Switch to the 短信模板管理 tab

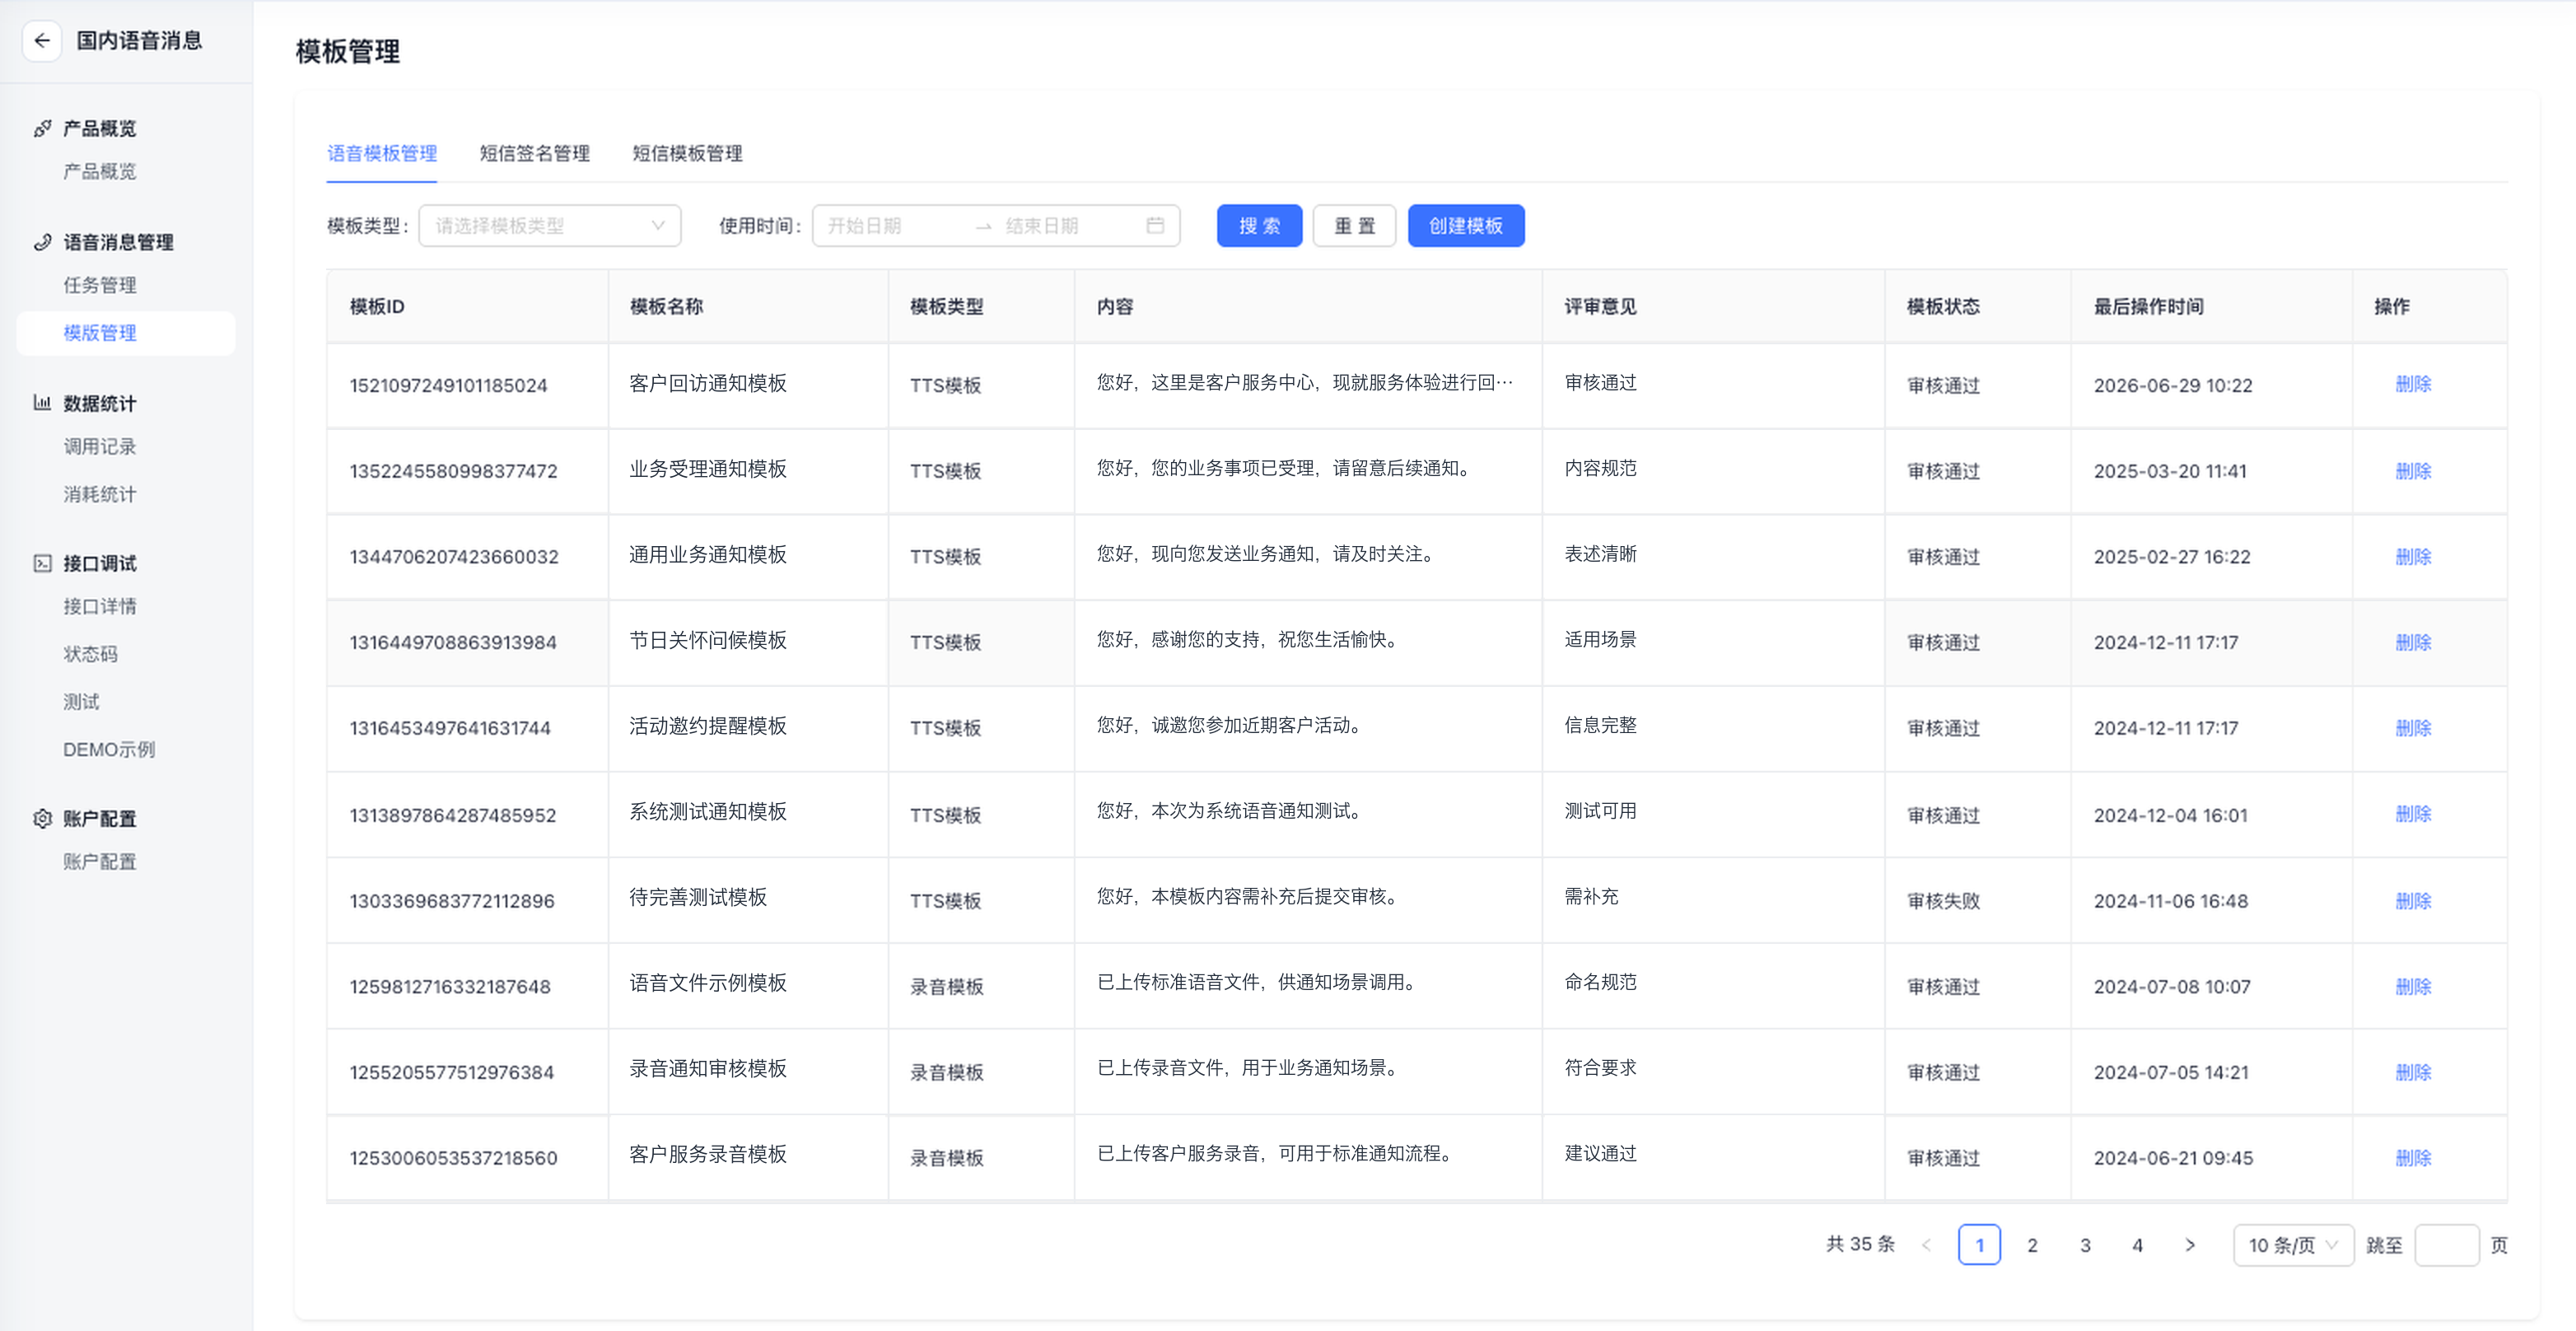tap(687, 153)
